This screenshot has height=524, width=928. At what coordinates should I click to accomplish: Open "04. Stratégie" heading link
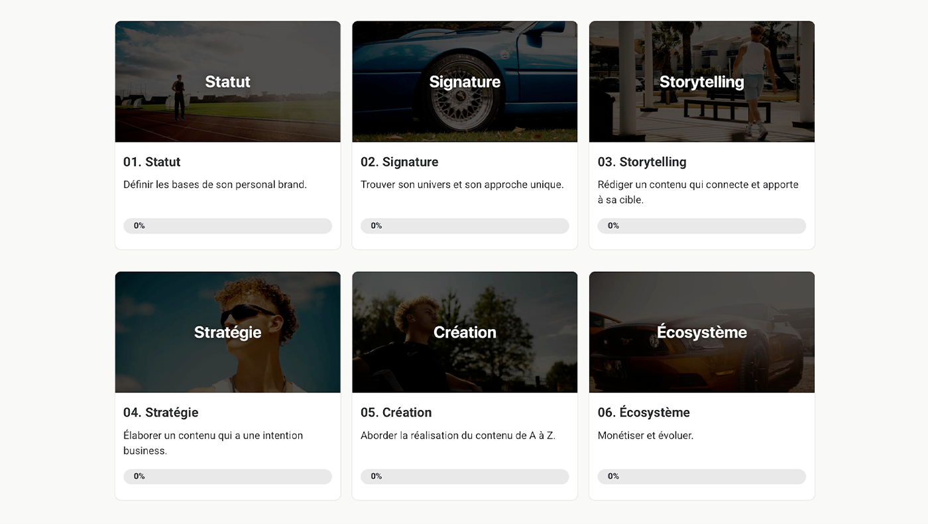tap(160, 413)
